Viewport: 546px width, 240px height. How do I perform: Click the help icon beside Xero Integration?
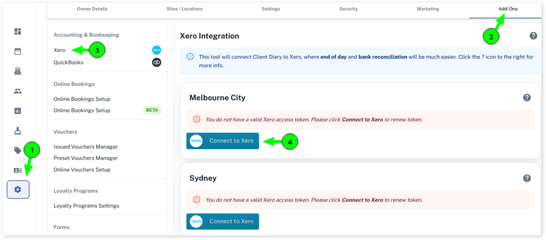tap(533, 36)
